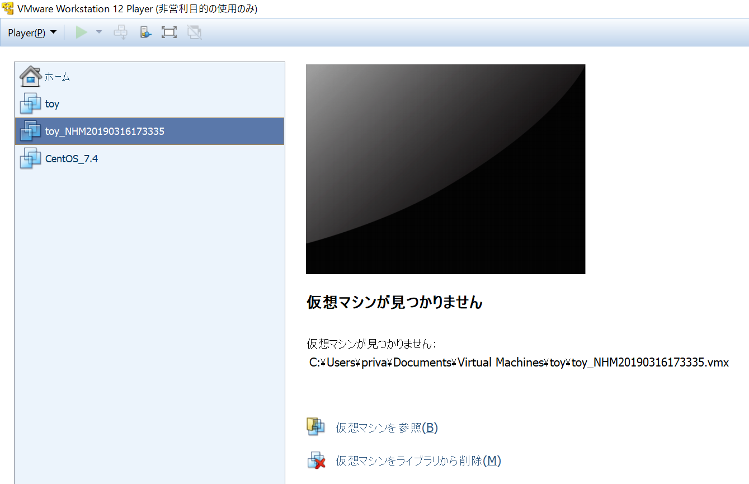This screenshot has height=484, width=749.
Task: Select toy_NHM20190316173335 in the library list
Action: click(x=149, y=131)
